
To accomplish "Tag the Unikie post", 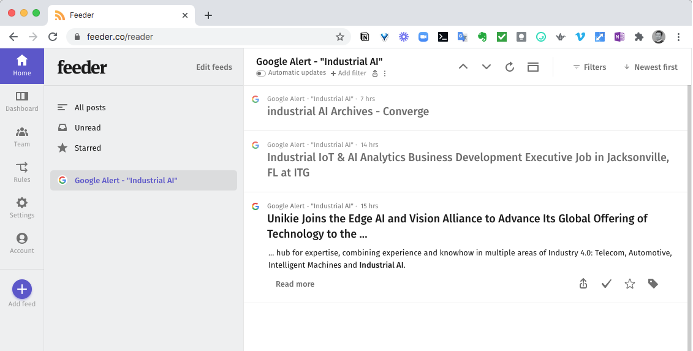I will coord(653,284).
